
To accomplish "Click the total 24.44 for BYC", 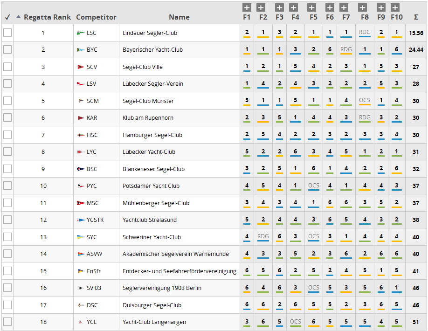I will point(416,50).
